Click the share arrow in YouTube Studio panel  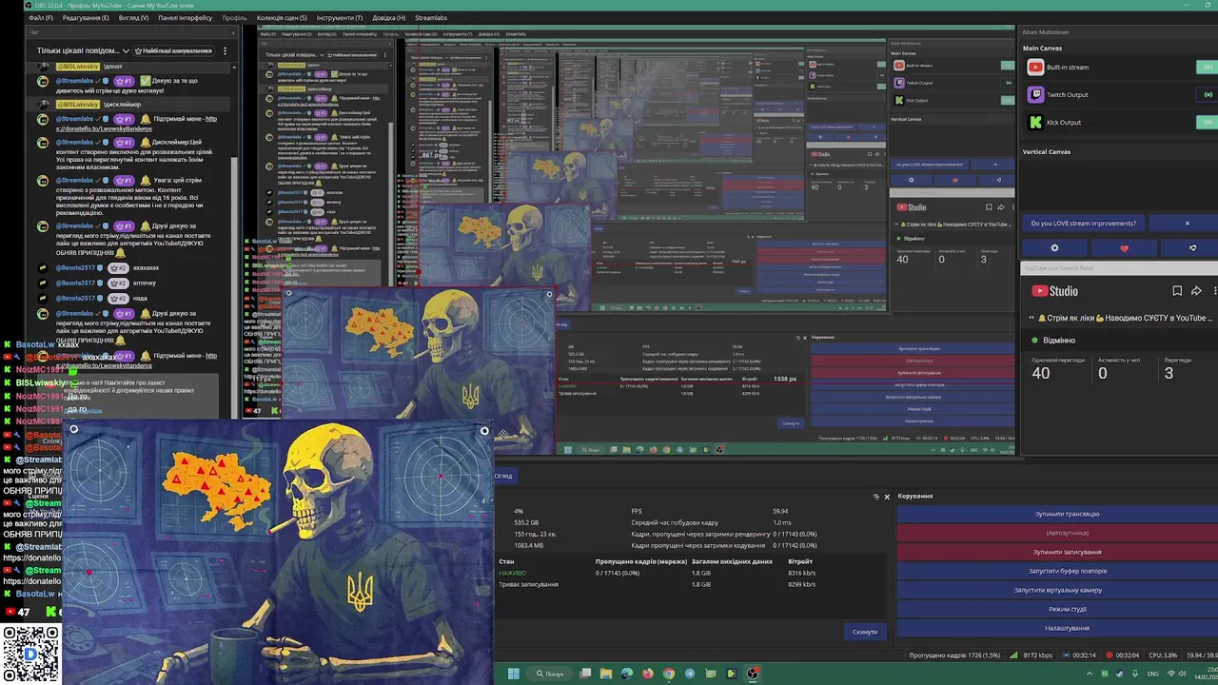[1196, 291]
